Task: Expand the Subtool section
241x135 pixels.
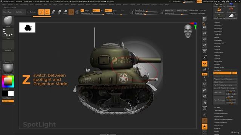Action: point(217,22)
